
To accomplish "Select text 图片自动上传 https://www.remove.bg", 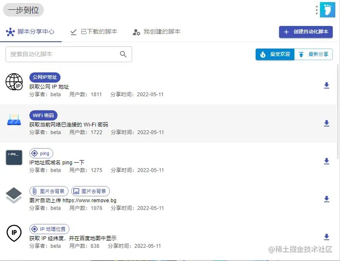I will [73, 201].
